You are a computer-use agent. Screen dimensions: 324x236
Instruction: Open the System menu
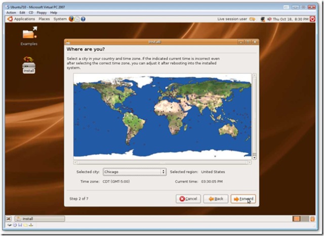(x=60, y=19)
